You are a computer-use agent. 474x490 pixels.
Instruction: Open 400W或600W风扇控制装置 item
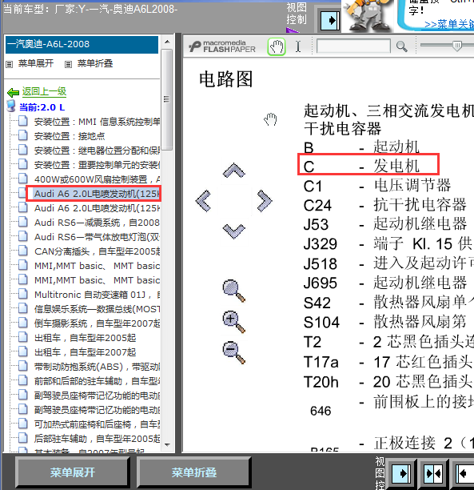[x=97, y=179]
